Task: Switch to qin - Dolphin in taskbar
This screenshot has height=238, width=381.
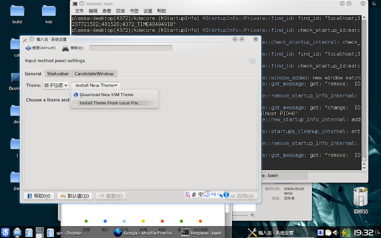Action: point(64,233)
